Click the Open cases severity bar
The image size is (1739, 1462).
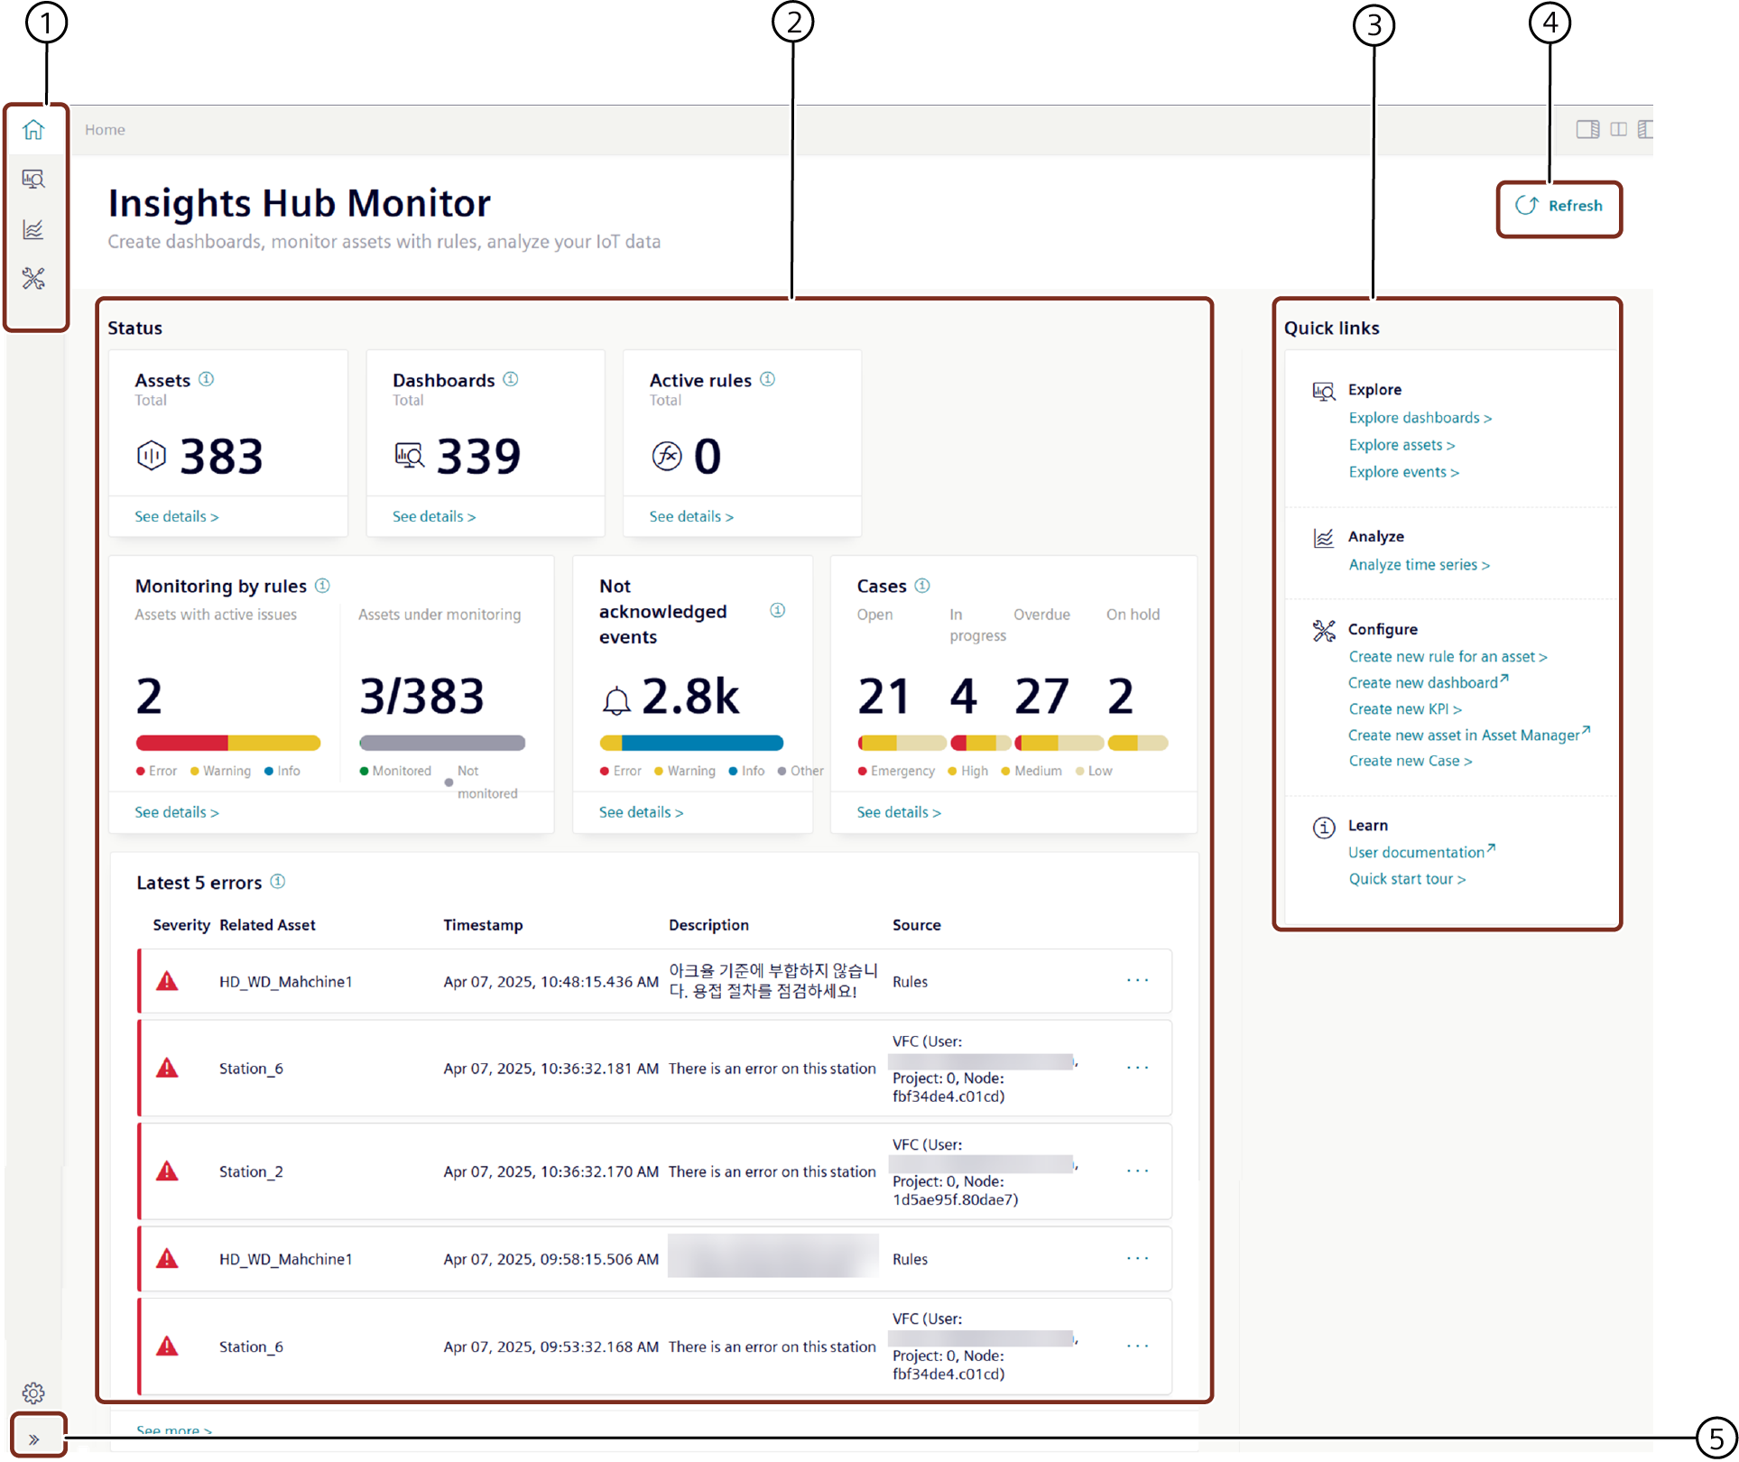click(x=902, y=744)
